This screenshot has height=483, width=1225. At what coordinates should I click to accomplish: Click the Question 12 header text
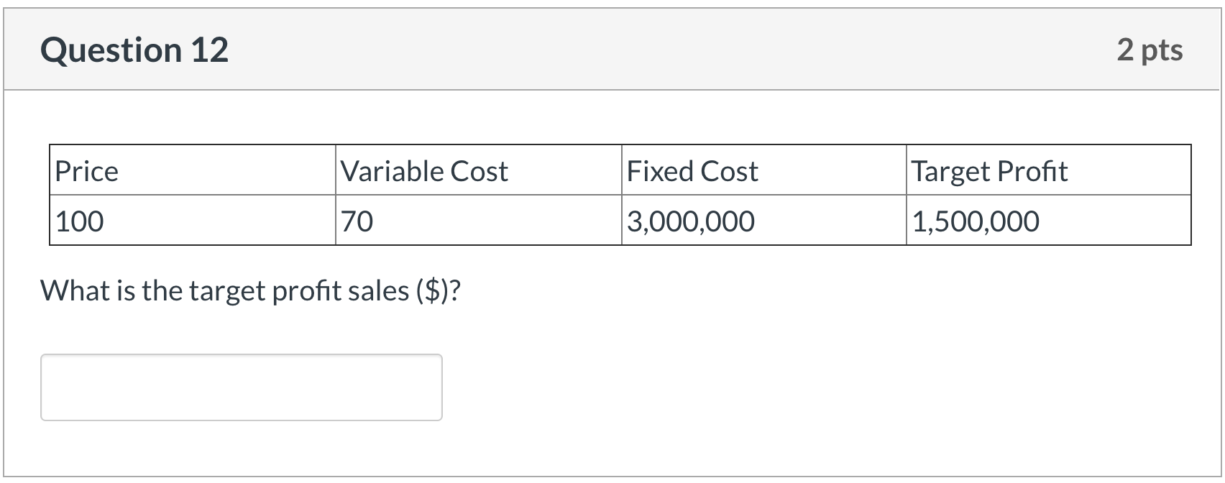(134, 49)
